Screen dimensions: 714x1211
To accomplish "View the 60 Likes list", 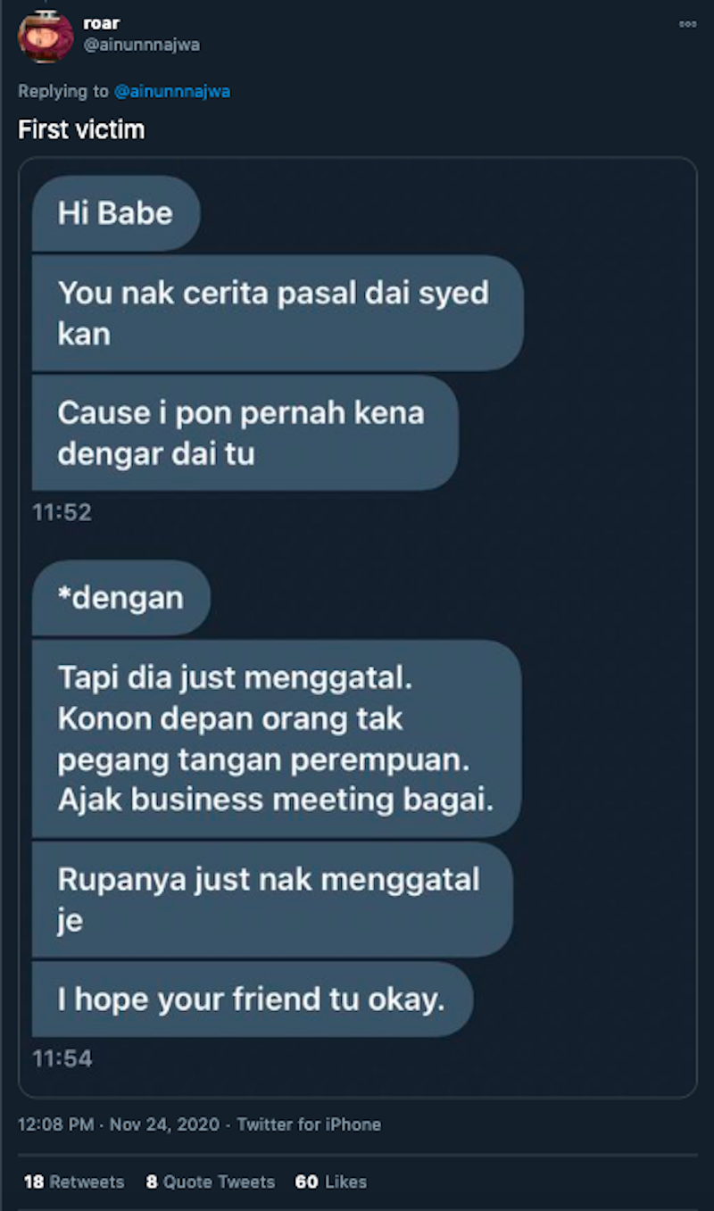I will click(331, 1182).
